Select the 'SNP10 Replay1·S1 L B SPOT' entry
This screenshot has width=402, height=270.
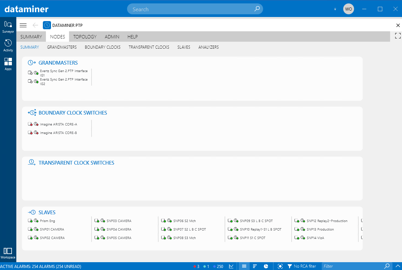pyautogui.click(x=261, y=229)
